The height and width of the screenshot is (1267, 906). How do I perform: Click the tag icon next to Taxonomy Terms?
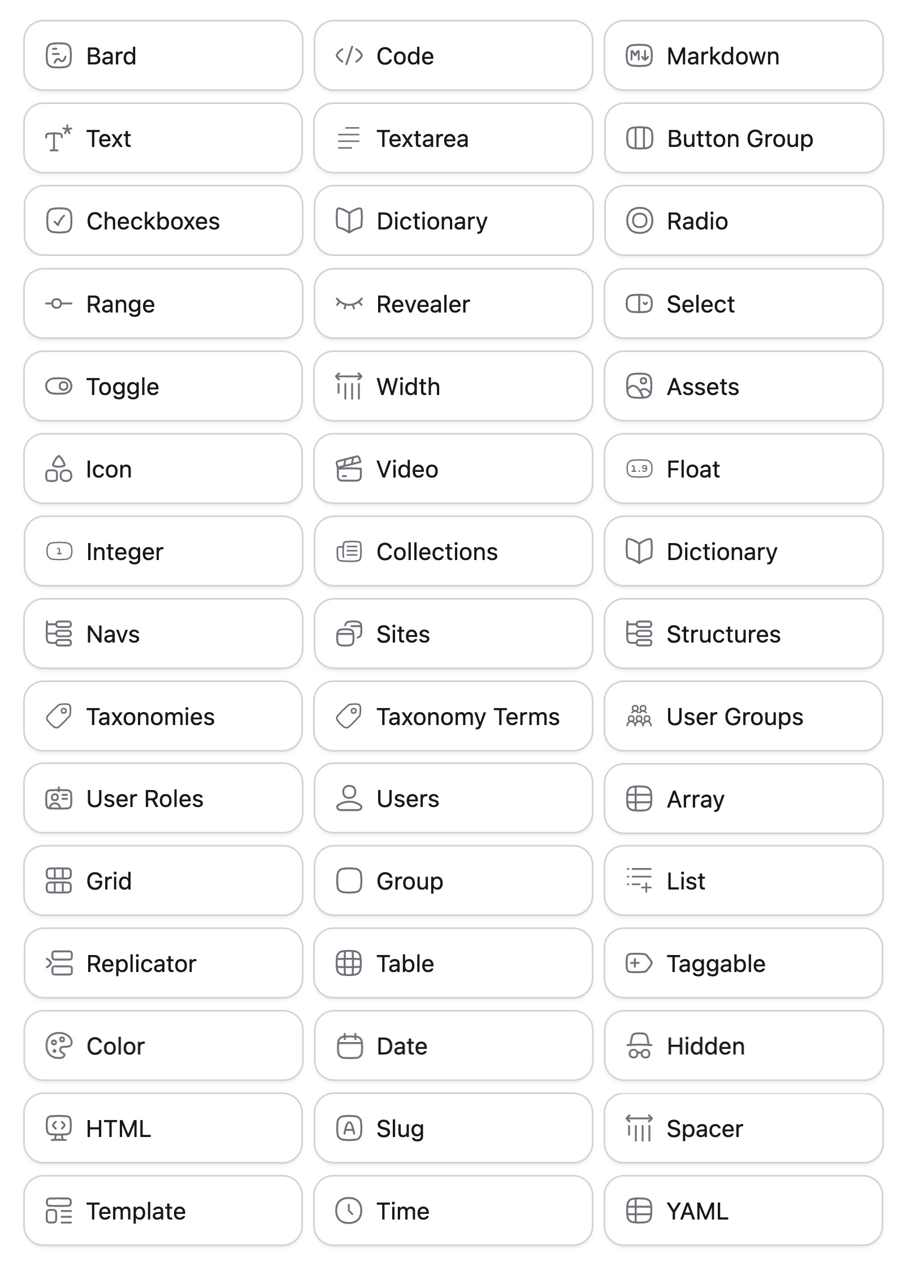click(349, 716)
